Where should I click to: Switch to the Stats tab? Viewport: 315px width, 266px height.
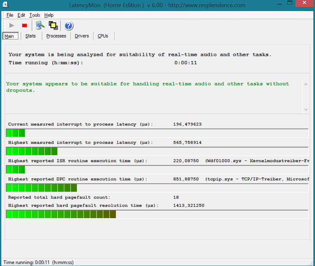coord(31,36)
